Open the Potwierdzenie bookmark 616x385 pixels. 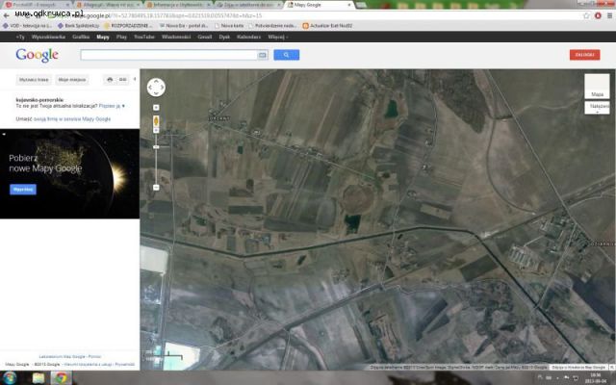click(x=272, y=26)
